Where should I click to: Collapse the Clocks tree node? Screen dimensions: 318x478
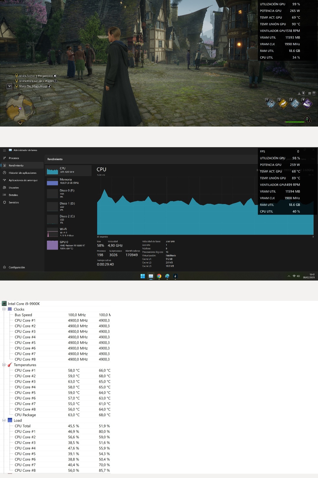coord(4,309)
